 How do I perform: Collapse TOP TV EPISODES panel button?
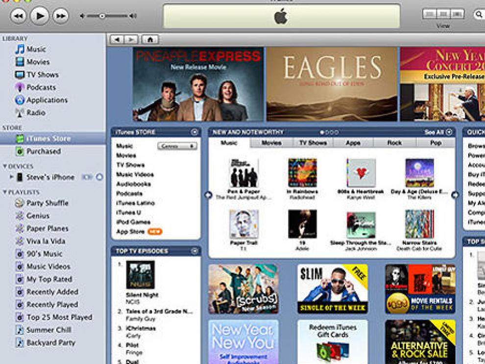click(194, 251)
